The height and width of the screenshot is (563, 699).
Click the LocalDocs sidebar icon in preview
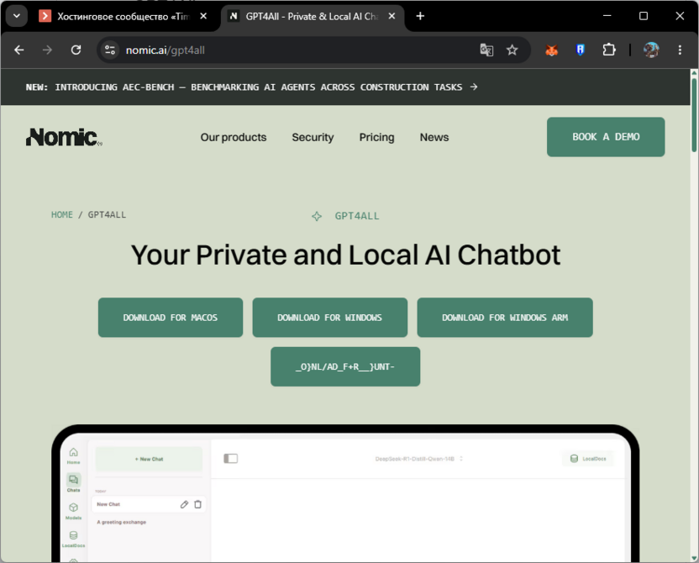coord(74,538)
